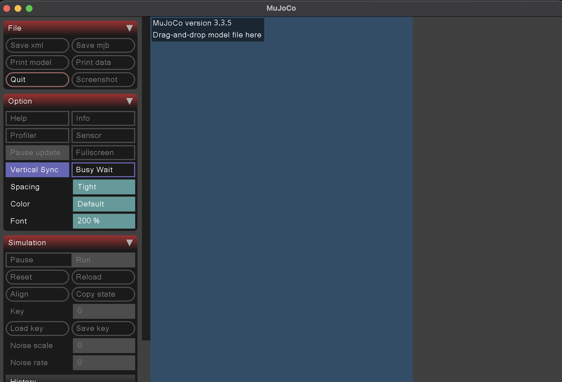Screen dimensions: 562x382
Task: Select Pause in the simulation control
Action: (39, 260)
